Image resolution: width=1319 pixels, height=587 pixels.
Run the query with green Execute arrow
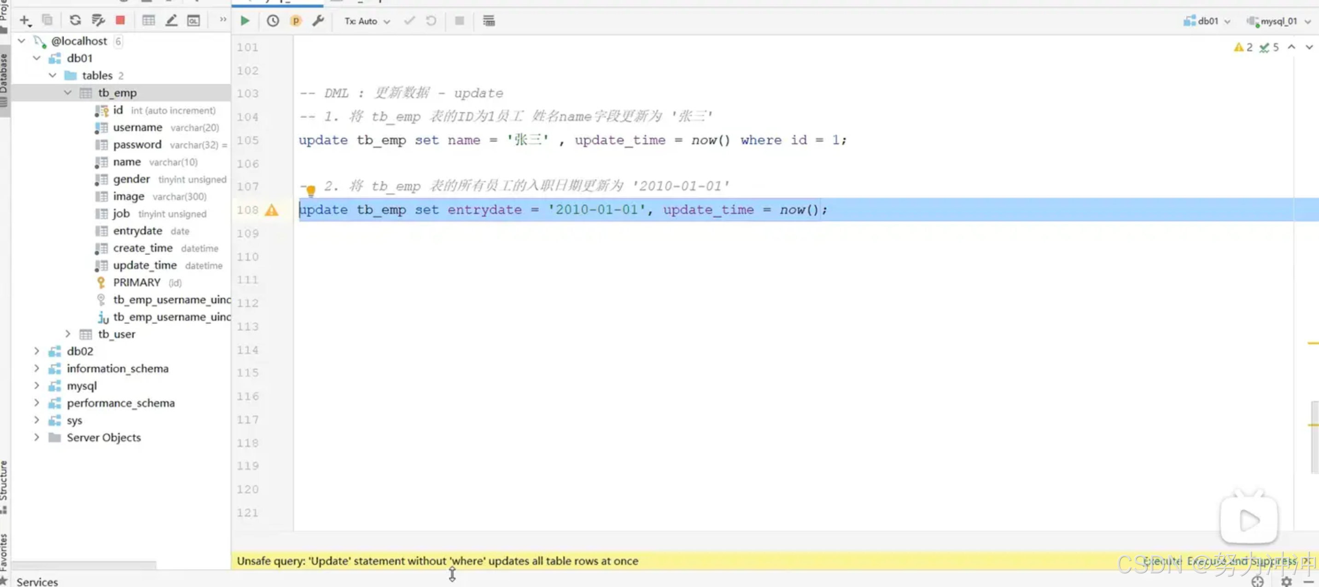[x=245, y=21]
